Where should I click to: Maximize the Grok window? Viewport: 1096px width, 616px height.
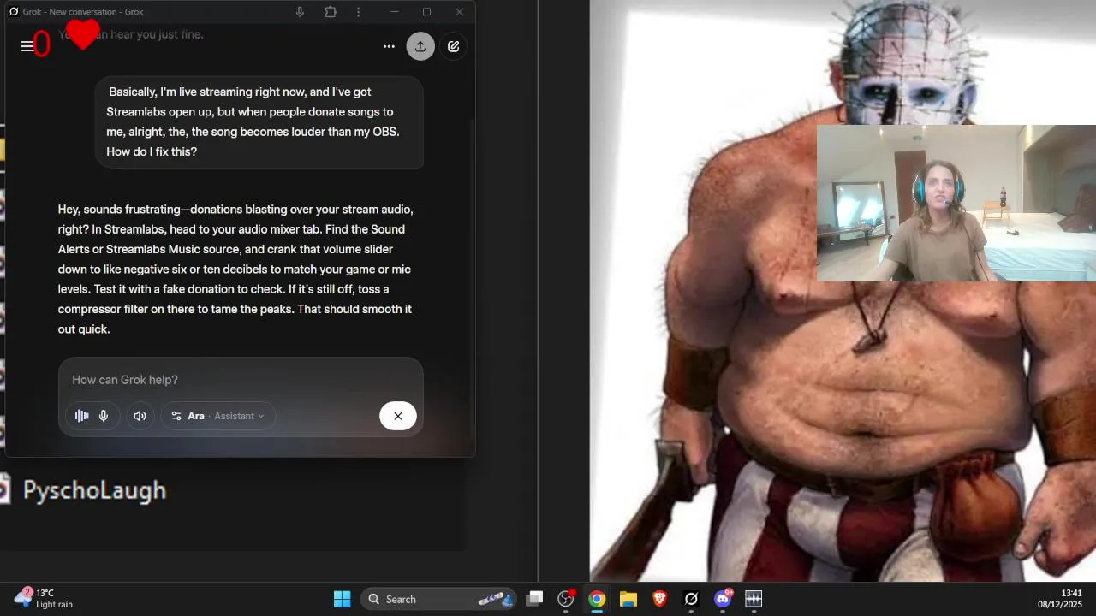point(426,12)
